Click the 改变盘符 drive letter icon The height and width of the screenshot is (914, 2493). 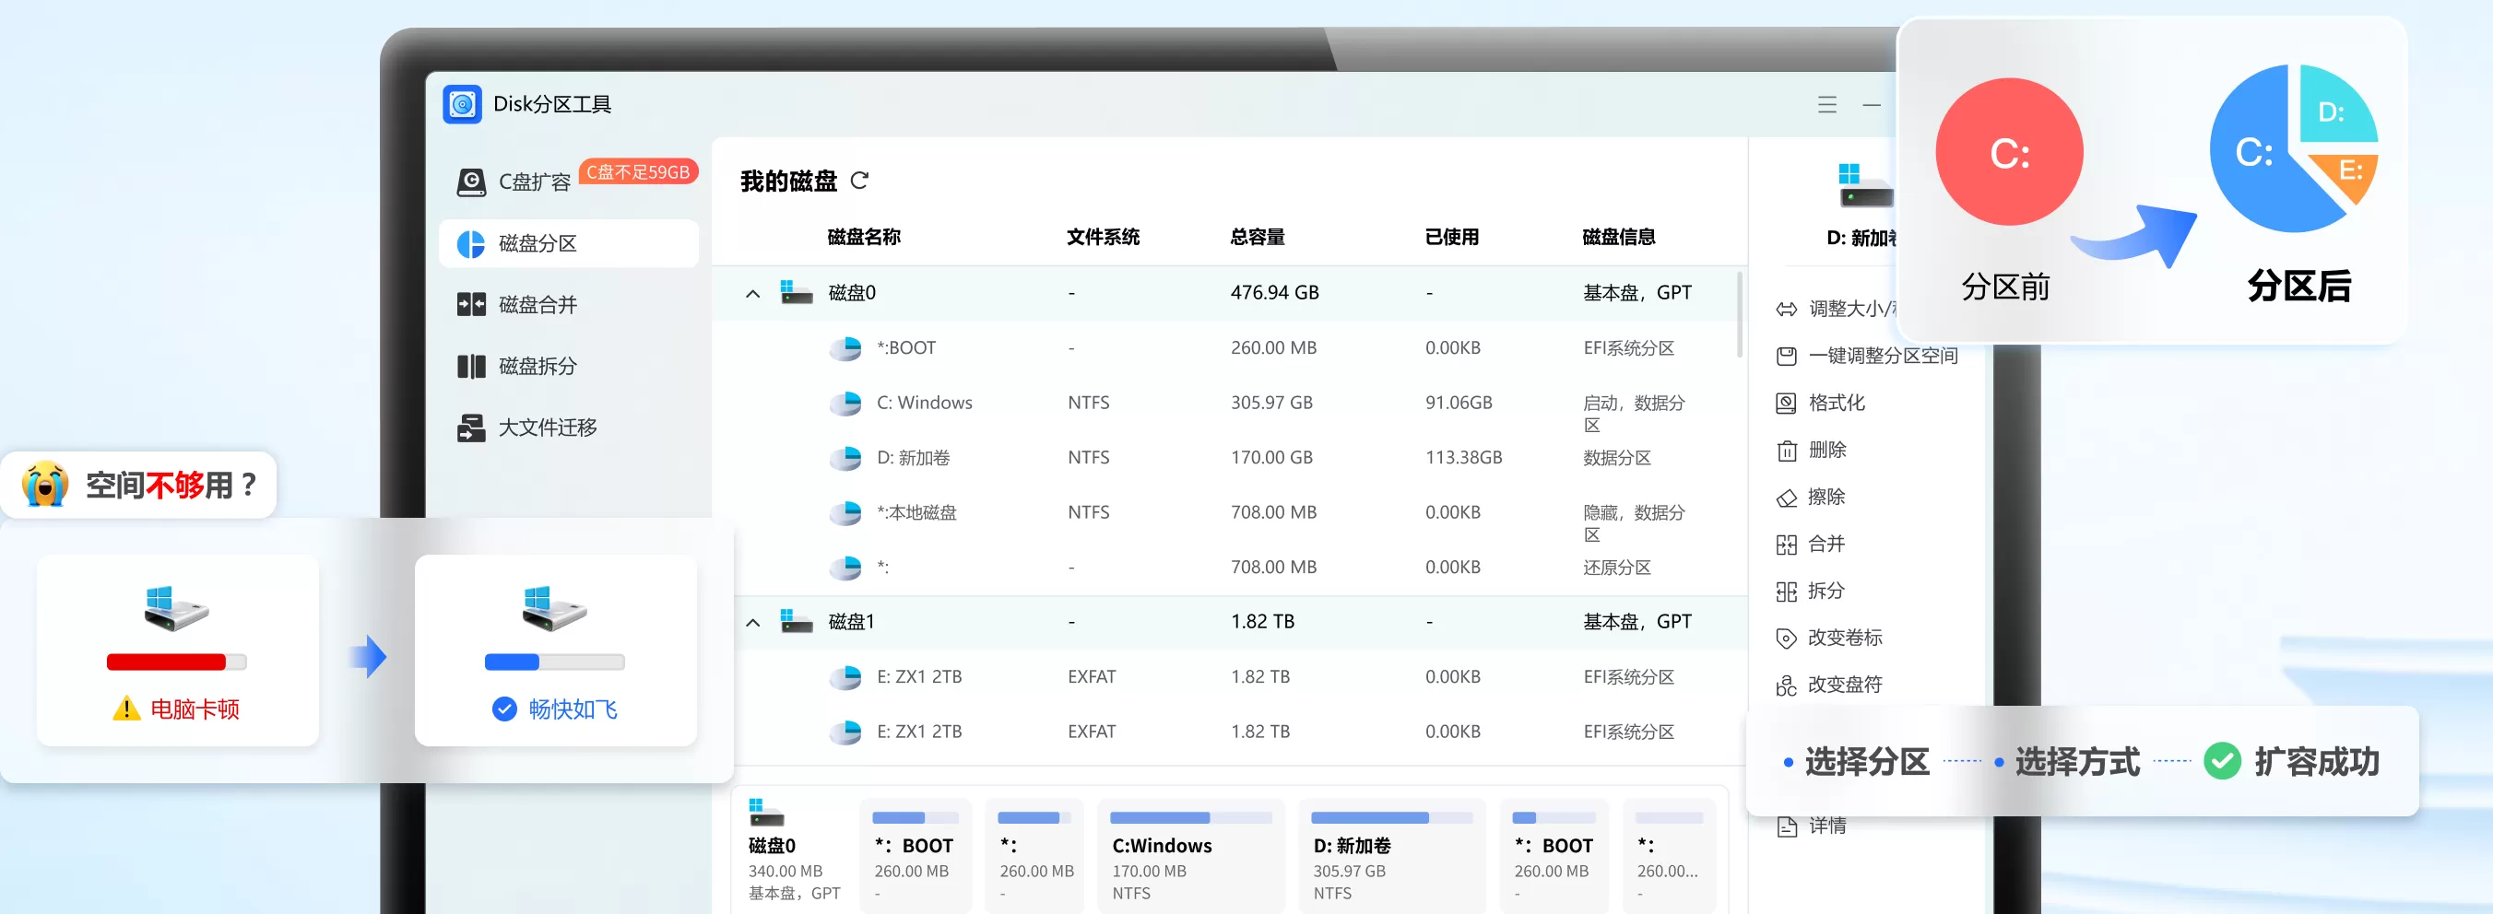tap(1787, 685)
